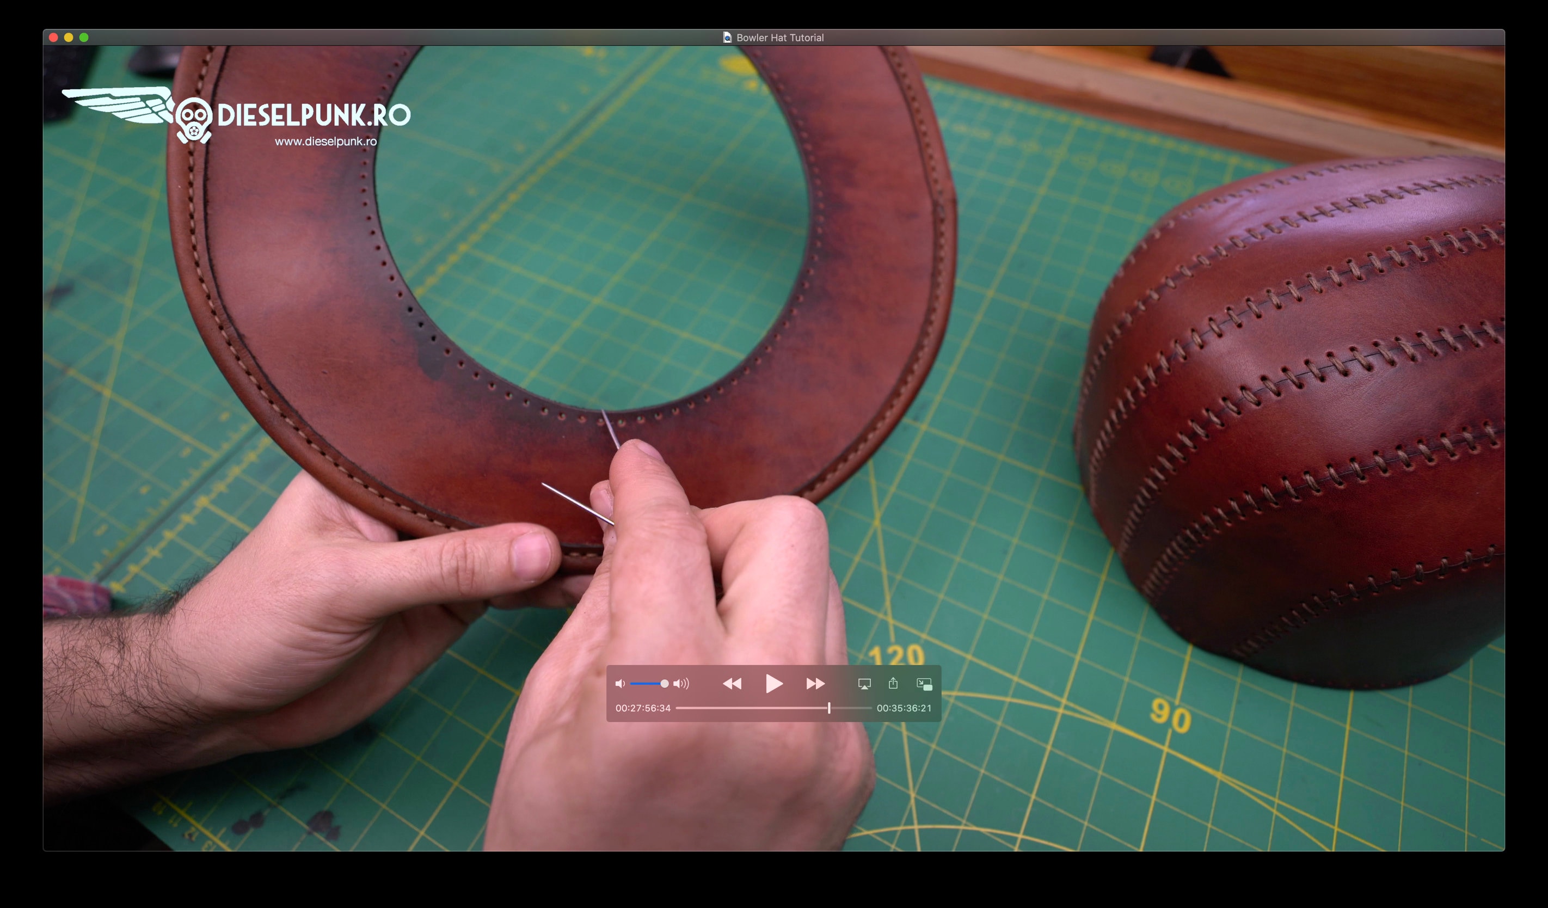This screenshot has width=1548, height=908.
Task: Mute audio with the low-volume speaker icon
Action: coord(620,684)
